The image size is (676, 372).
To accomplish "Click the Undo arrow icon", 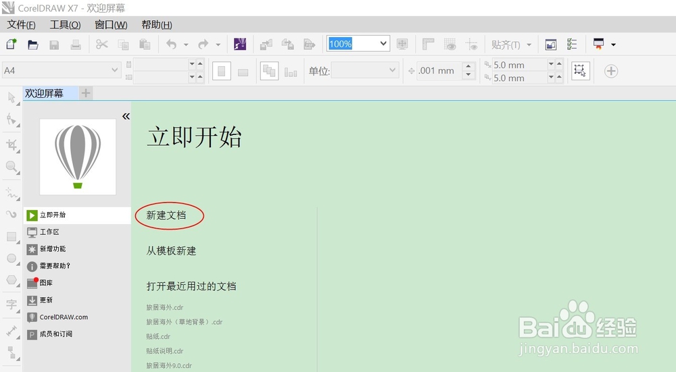I will [172, 45].
